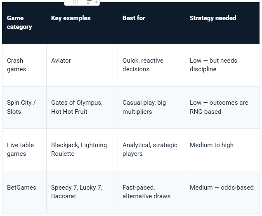This screenshot has height=216, width=262.
Task: Click the 'Best for' column header
Action: pyautogui.click(x=151, y=23)
